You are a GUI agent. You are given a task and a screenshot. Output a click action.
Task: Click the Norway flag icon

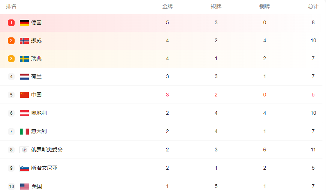click(24, 41)
